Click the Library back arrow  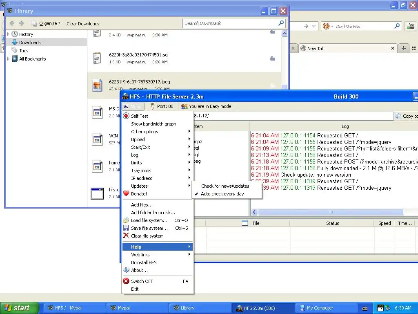click(x=12, y=23)
